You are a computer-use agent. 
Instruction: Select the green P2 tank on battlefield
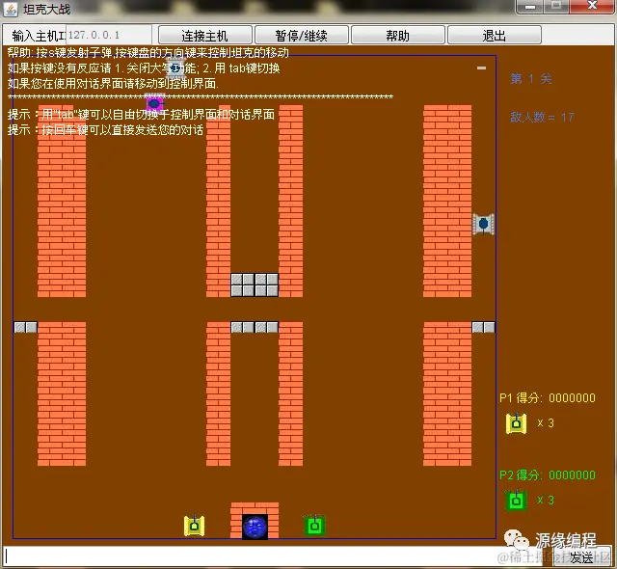coord(314,526)
